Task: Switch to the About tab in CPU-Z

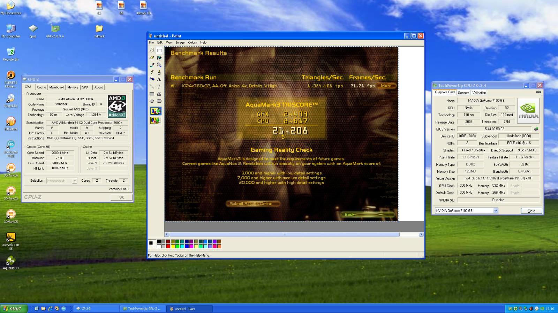Action: pyautogui.click(x=98, y=87)
